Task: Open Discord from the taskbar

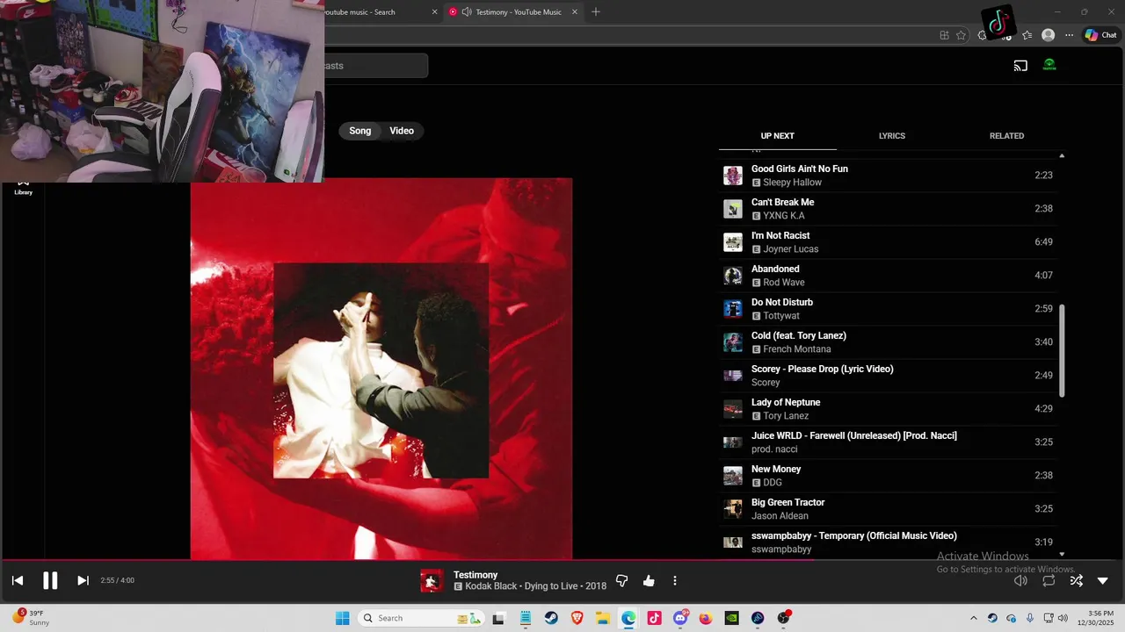Action: [x=679, y=618]
